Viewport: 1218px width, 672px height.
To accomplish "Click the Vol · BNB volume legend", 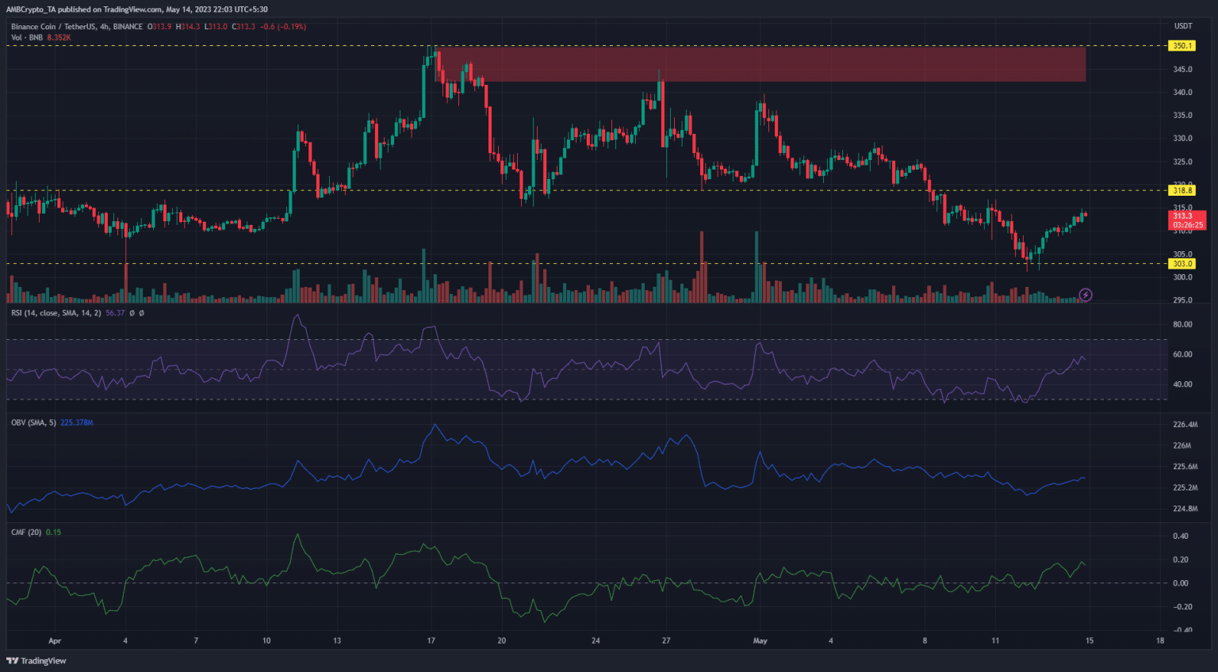I will pyautogui.click(x=27, y=37).
